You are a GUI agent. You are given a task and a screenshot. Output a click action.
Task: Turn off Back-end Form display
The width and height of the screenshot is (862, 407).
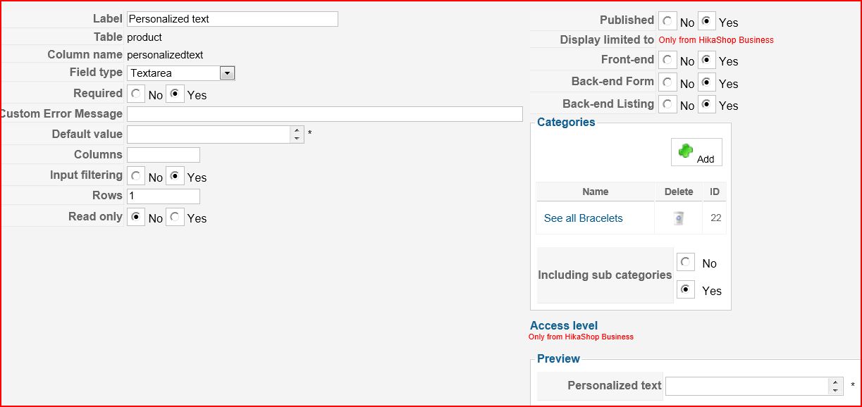(x=667, y=83)
